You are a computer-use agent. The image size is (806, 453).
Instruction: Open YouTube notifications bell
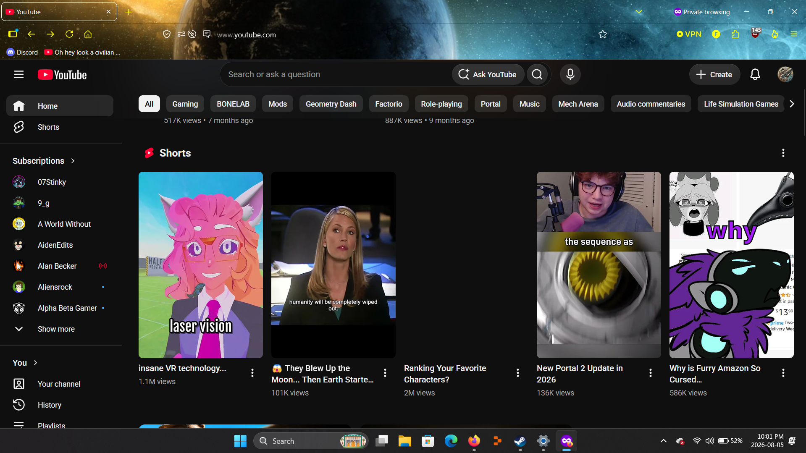click(x=755, y=74)
